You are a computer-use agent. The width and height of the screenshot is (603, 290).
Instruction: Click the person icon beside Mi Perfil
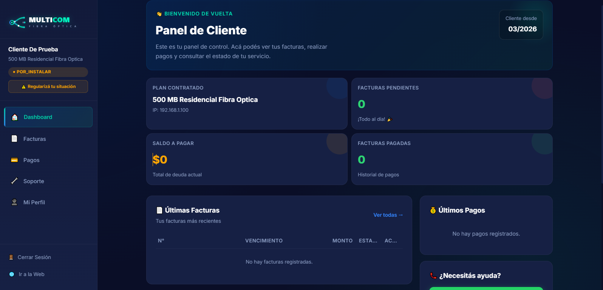pos(14,202)
